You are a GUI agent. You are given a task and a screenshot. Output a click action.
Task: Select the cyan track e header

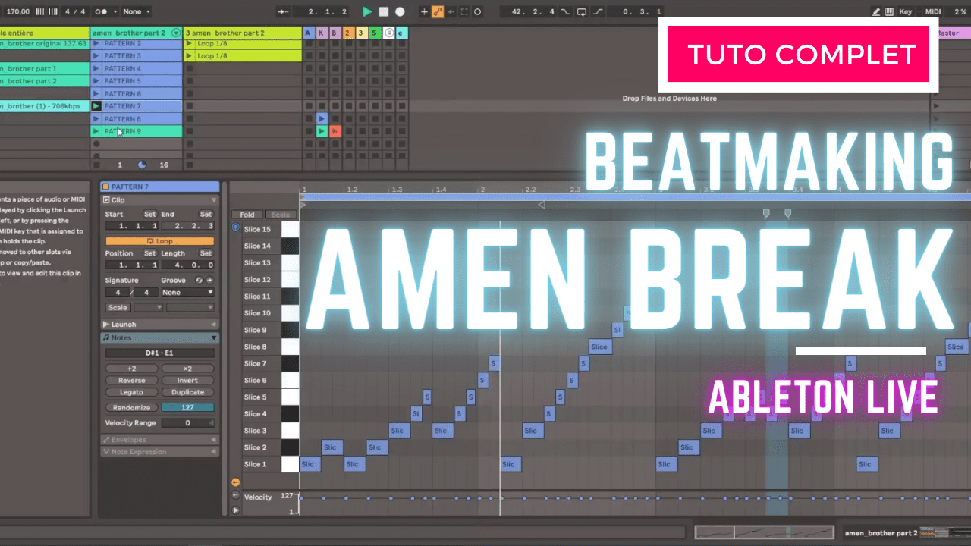[401, 33]
